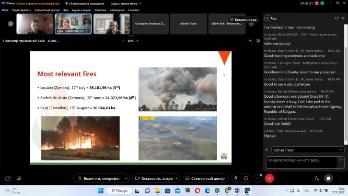Select Evangelos_Andreou participant tile

(x=150, y=24)
